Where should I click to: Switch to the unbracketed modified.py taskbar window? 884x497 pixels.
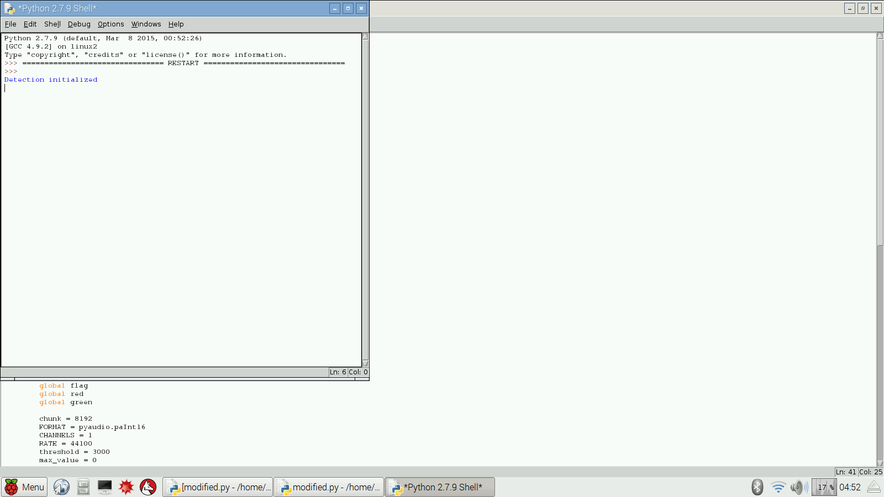[x=329, y=487]
